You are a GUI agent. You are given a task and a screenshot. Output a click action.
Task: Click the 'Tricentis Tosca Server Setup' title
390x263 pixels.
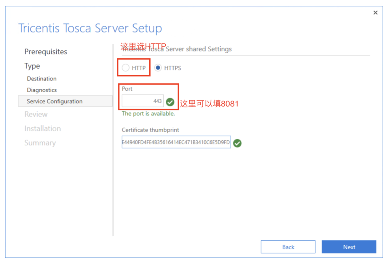pos(90,28)
